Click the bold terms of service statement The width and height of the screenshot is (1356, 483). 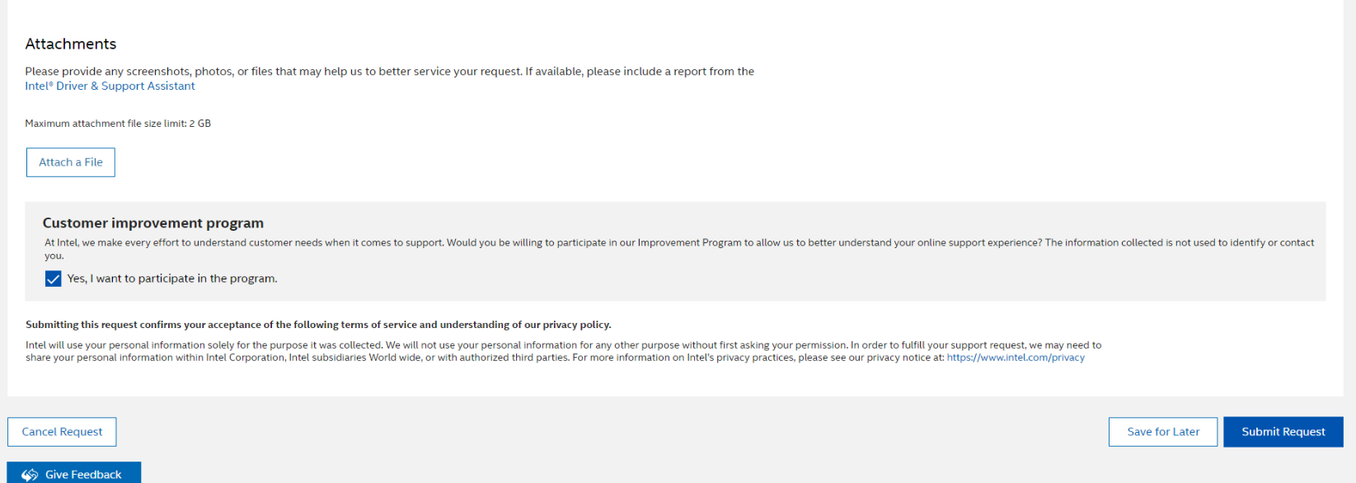(318, 325)
